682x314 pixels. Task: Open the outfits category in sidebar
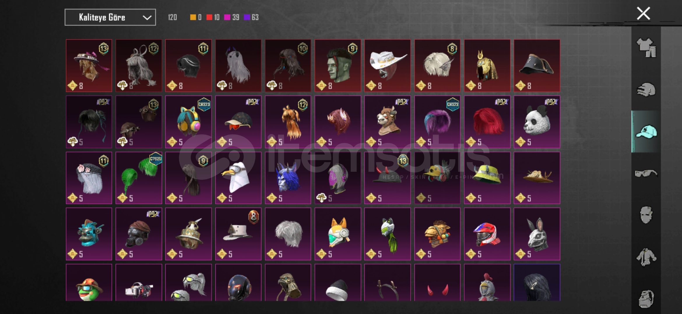[x=646, y=48]
